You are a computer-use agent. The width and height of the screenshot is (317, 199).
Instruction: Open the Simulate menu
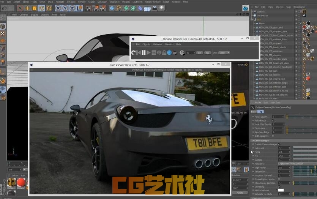click(71, 2)
